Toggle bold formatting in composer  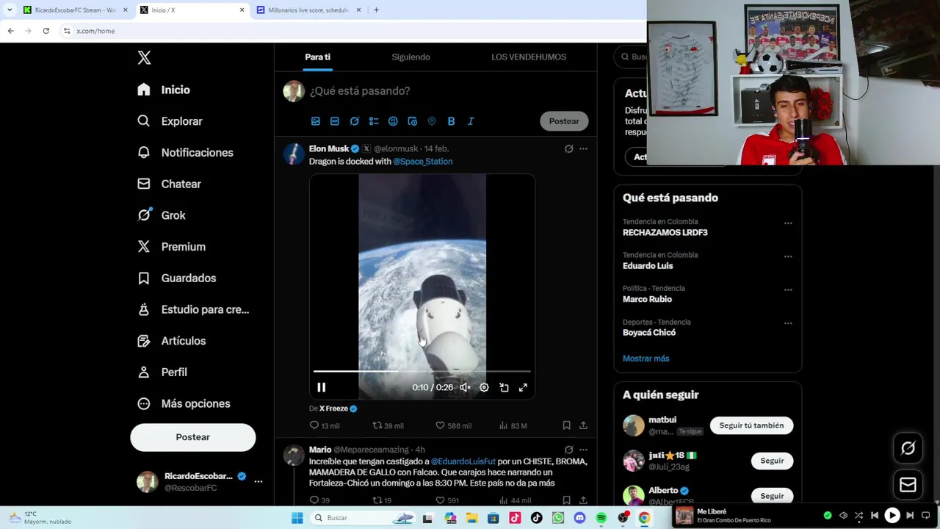pyautogui.click(x=451, y=121)
